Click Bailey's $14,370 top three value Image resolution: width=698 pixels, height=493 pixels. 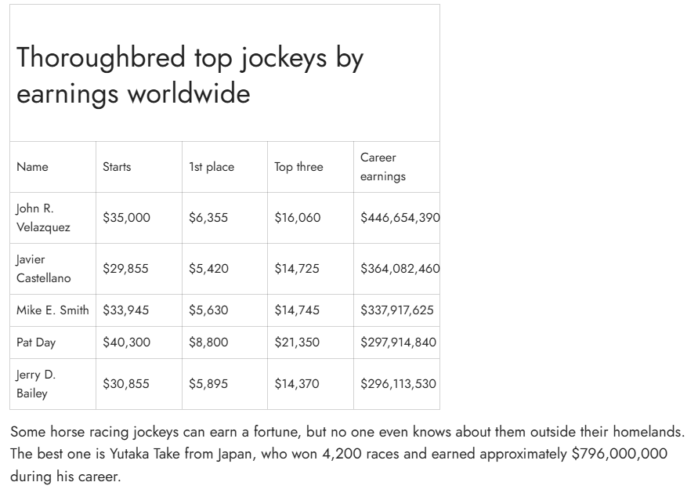(x=297, y=384)
